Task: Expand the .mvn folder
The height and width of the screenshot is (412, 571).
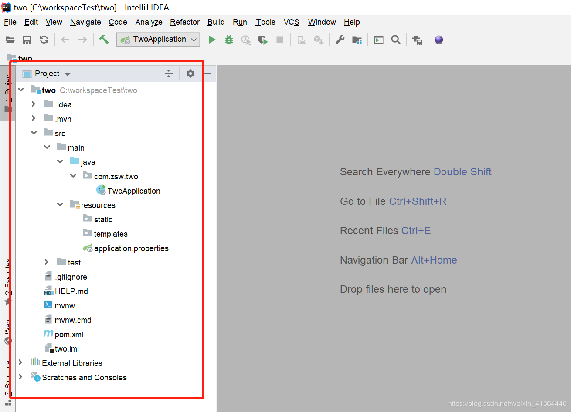Action: pyautogui.click(x=34, y=118)
